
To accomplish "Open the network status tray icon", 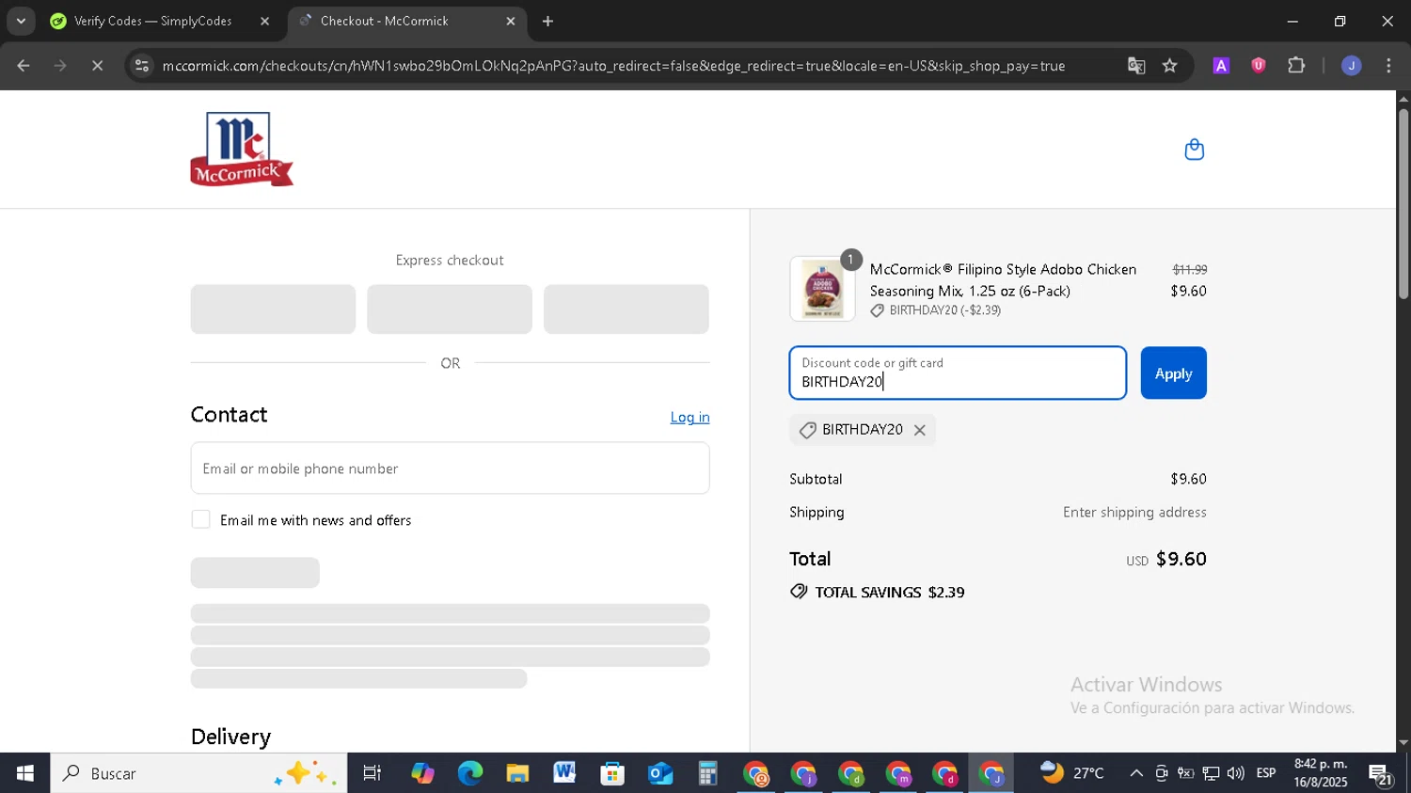I will click(1211, 773).
